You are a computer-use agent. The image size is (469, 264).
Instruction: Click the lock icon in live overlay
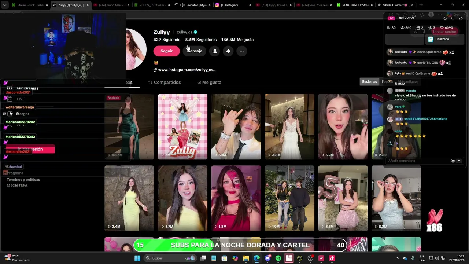pyautogui.click(x=445, y=18)
